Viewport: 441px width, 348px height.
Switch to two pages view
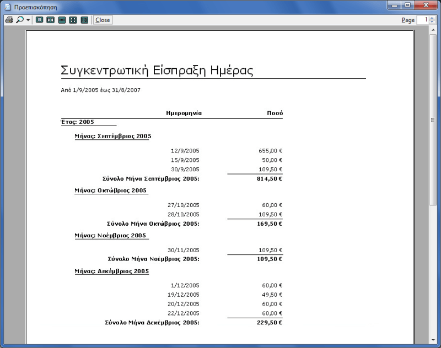[x=50, y=20]
